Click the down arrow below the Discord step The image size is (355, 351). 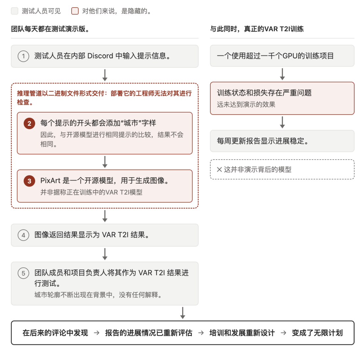[x=105, y=75]
